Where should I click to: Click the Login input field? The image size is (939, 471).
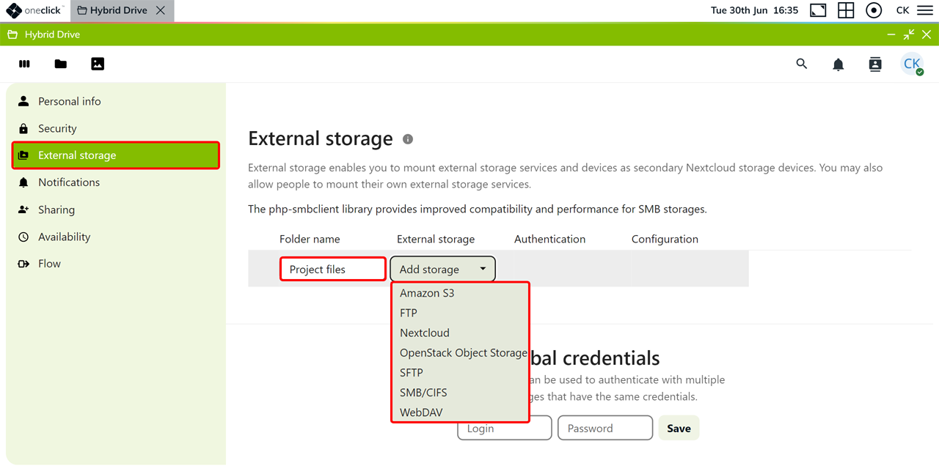(505, 429)
